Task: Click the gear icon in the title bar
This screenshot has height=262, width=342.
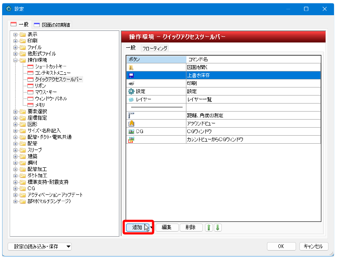Action: [9, 9]
